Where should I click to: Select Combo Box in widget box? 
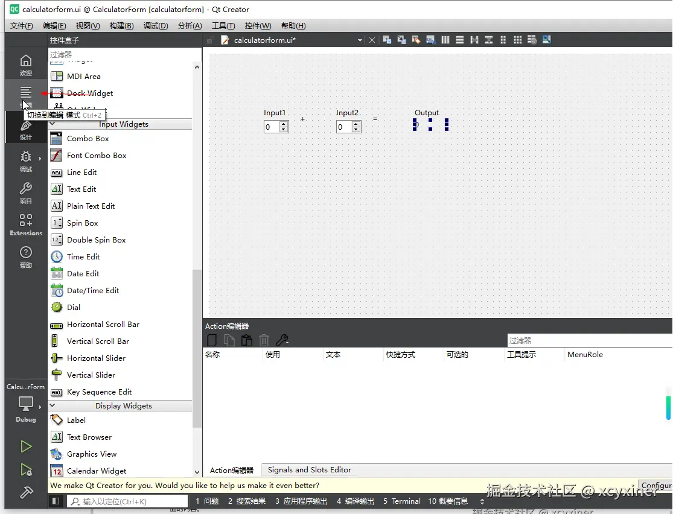(x=120, y=139)
